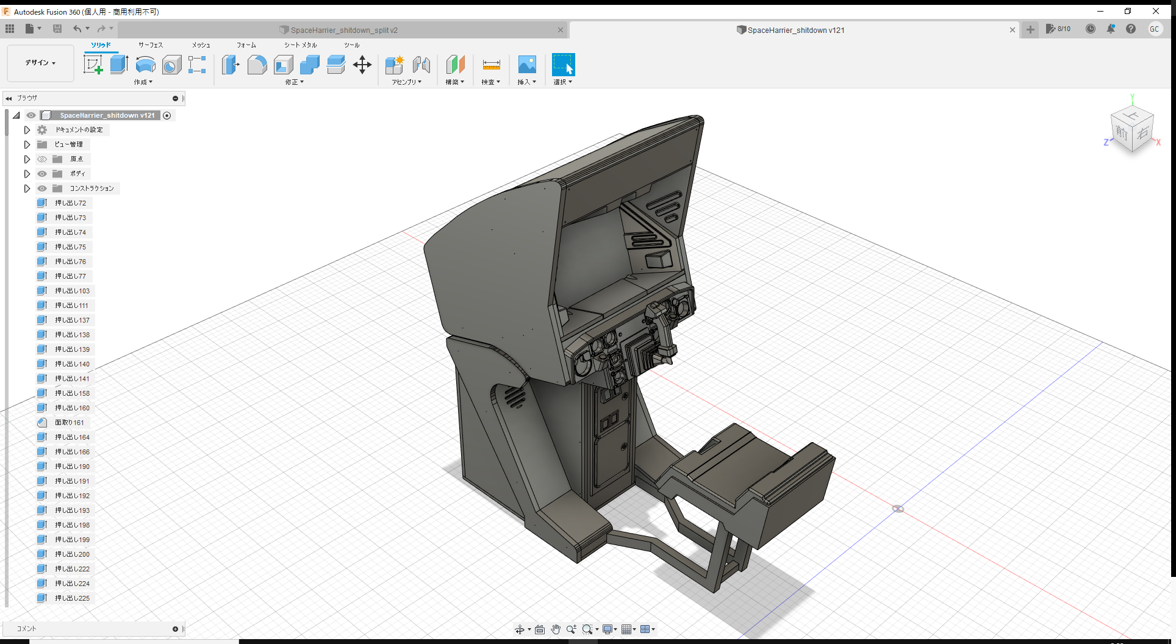
Task: Open the Measure tool in 検査 group
Action: click(491, 64)
